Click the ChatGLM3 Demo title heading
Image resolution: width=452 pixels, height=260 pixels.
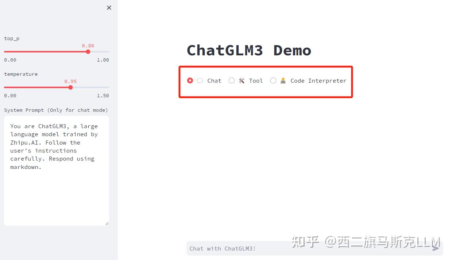(x=249, y=50)
